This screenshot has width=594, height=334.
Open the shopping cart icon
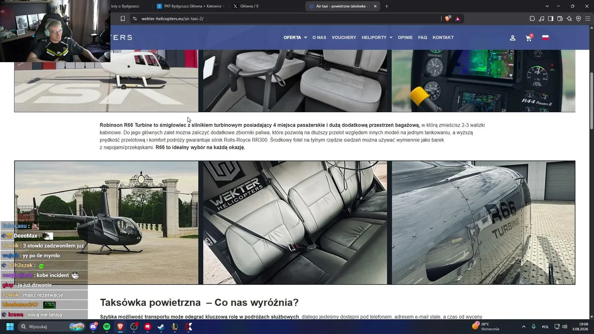pos(529,38)
